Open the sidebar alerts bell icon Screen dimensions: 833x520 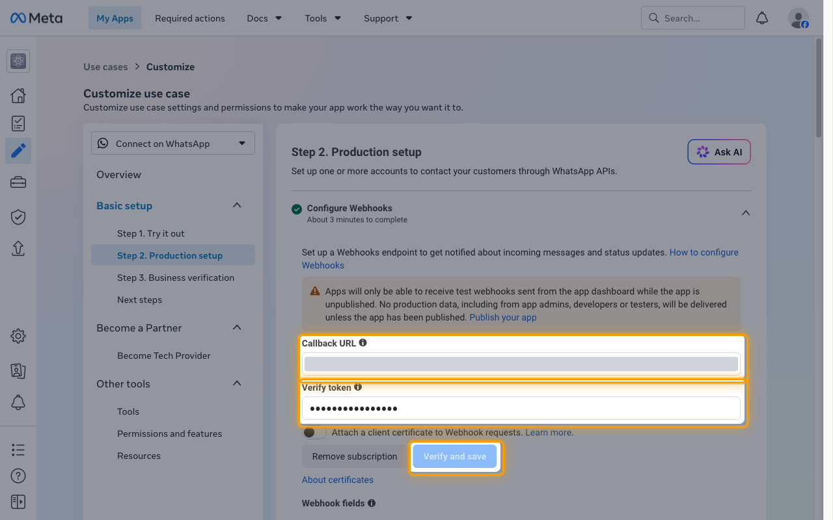tap(18, 403)
